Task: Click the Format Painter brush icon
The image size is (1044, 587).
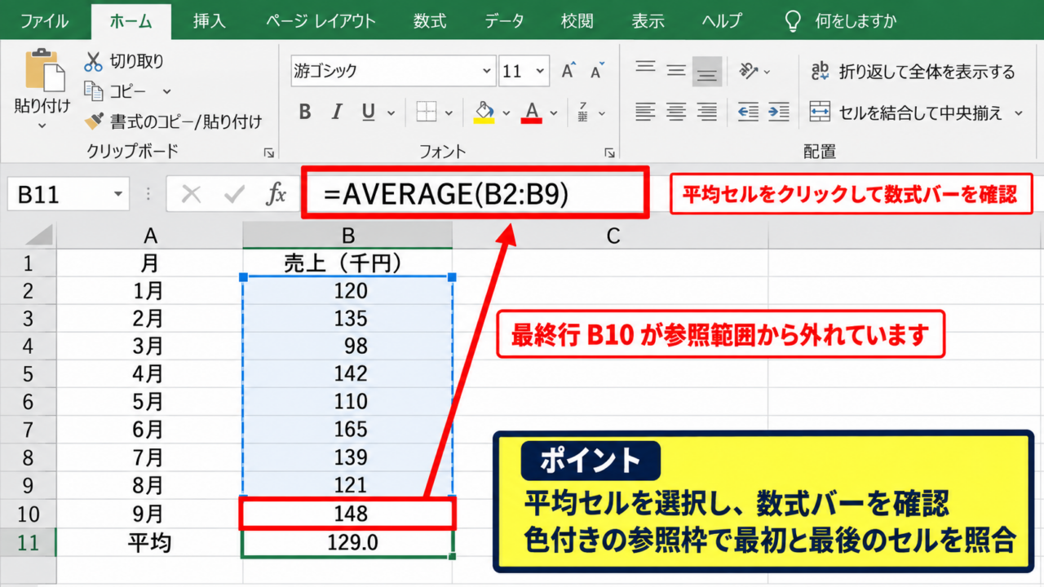Action: (x=95, y=121)
